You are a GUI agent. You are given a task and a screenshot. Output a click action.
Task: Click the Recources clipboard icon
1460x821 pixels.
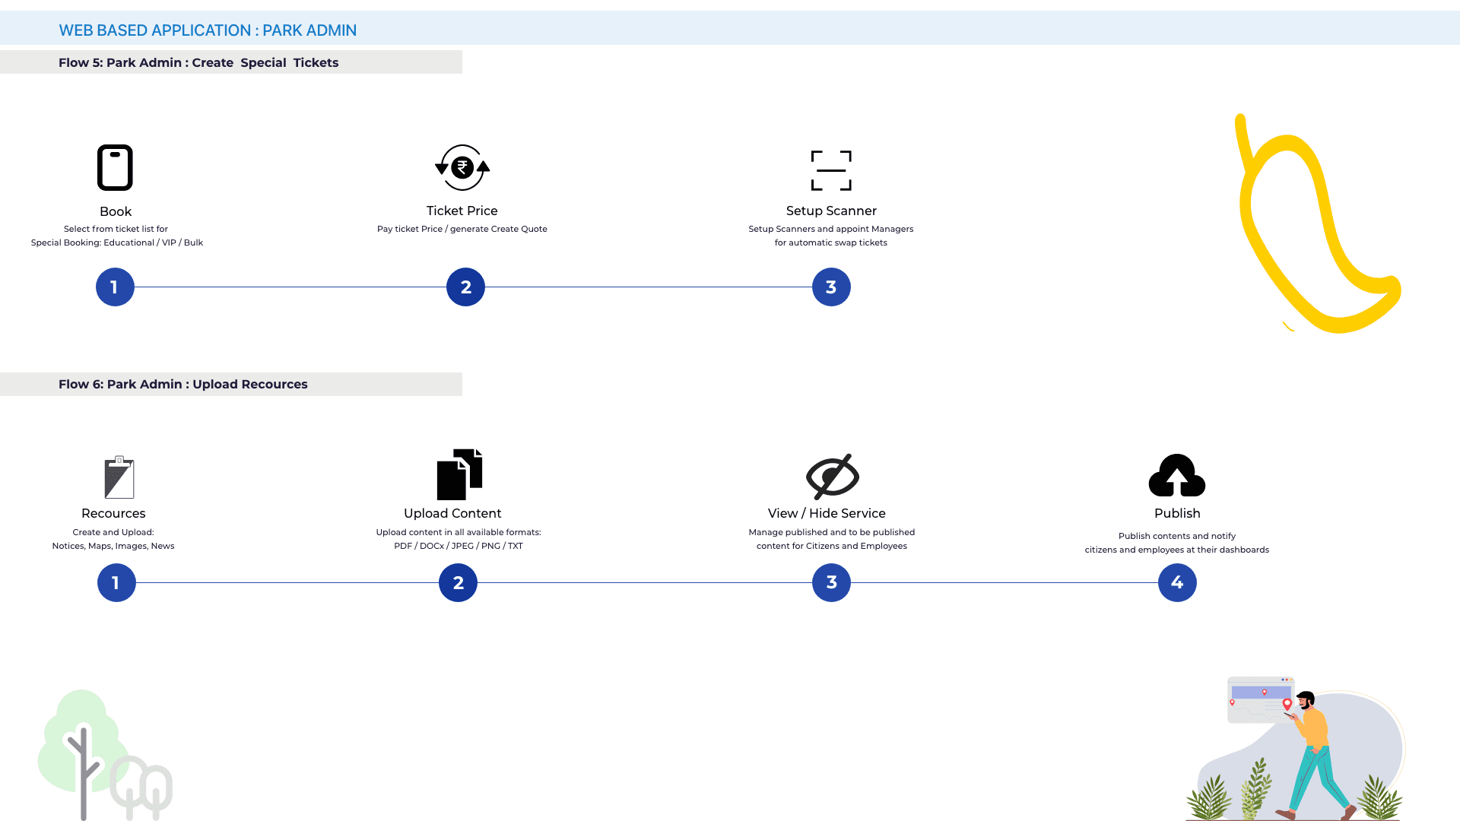[x=119, y=477]
